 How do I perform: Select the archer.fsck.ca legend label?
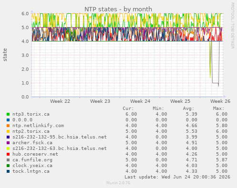(32, 143)
